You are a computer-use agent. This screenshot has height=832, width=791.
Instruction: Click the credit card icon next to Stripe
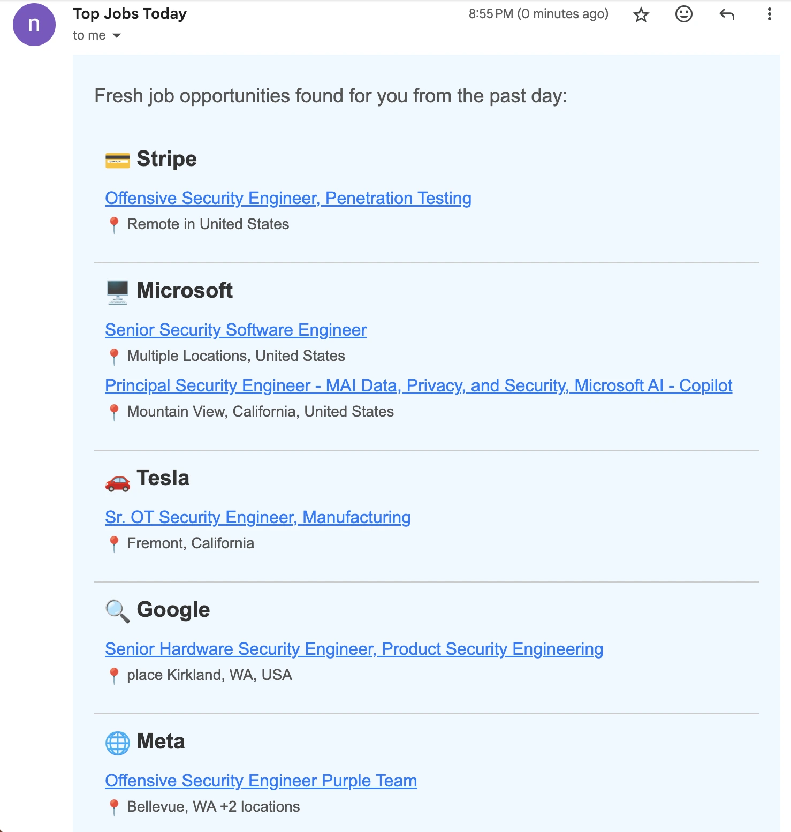(x=117, y=158)
